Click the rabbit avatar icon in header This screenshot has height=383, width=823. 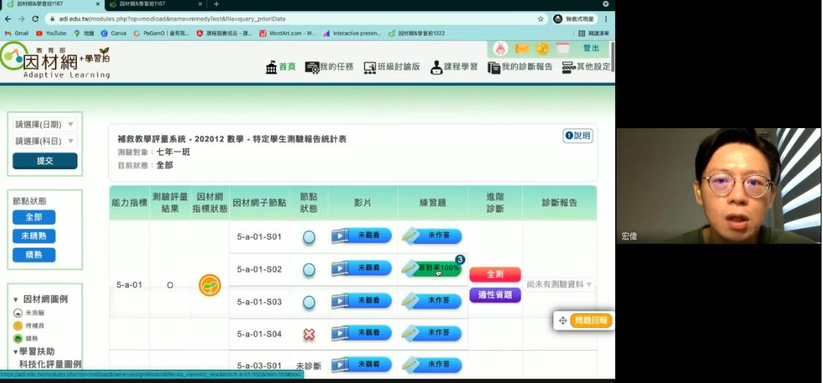coord(501,48)
